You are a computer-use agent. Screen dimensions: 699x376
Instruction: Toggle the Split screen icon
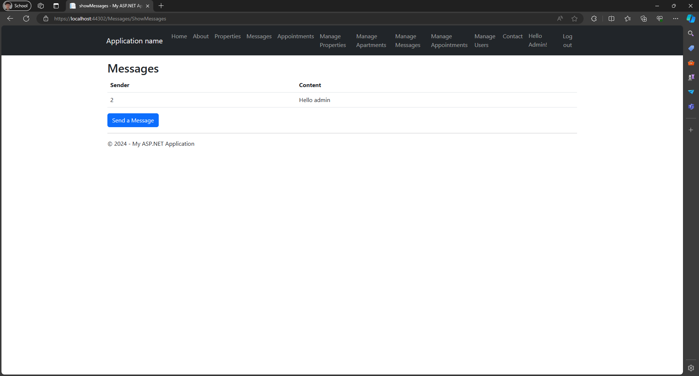611,19
